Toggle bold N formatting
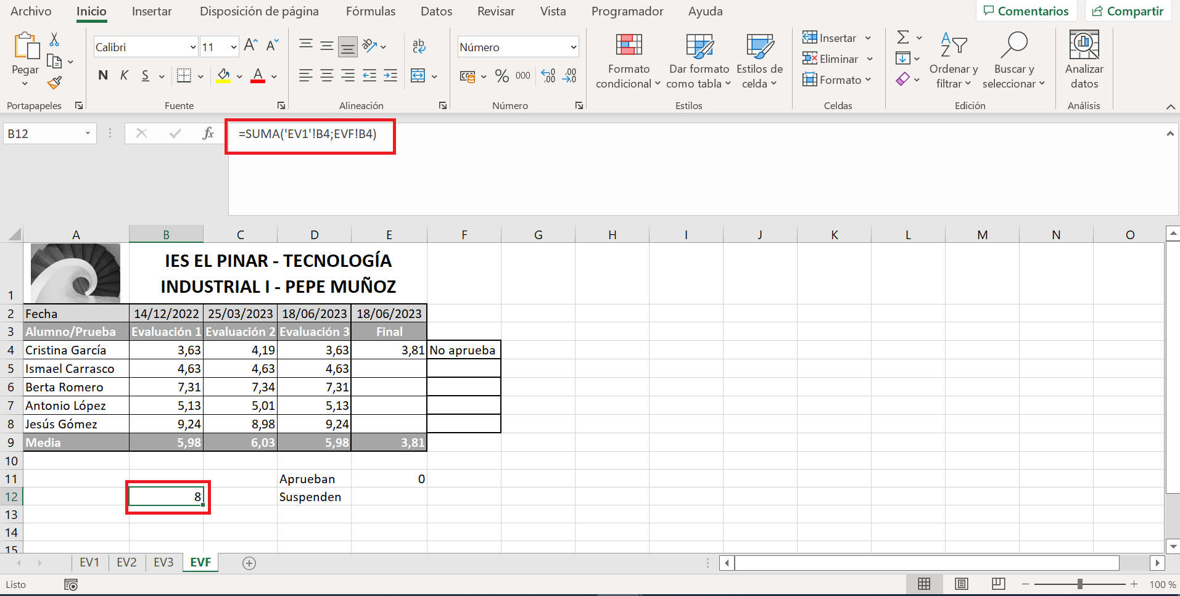Viewport: 1180px width, 596px height. click(x=103, y=75)
